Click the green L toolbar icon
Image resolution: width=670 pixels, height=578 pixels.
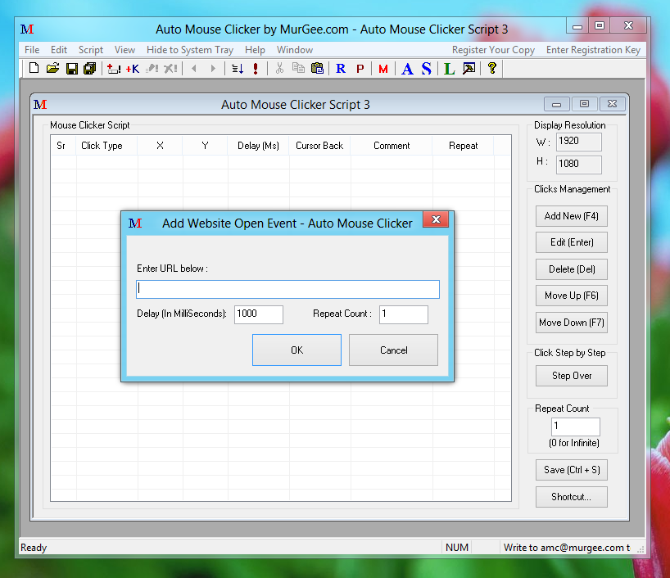449,69
